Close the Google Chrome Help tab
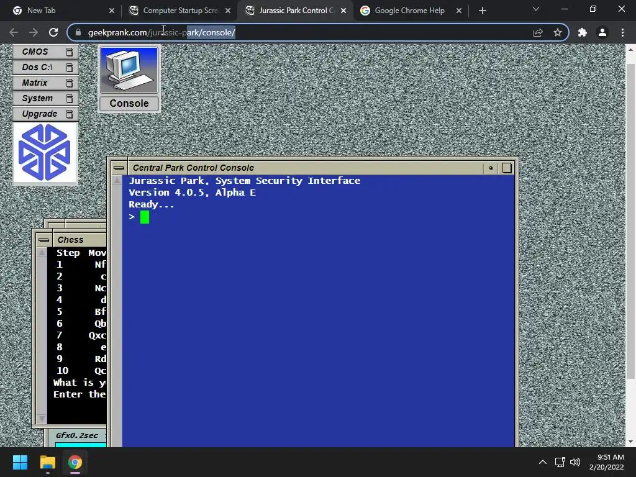 [x=459, y=11]
